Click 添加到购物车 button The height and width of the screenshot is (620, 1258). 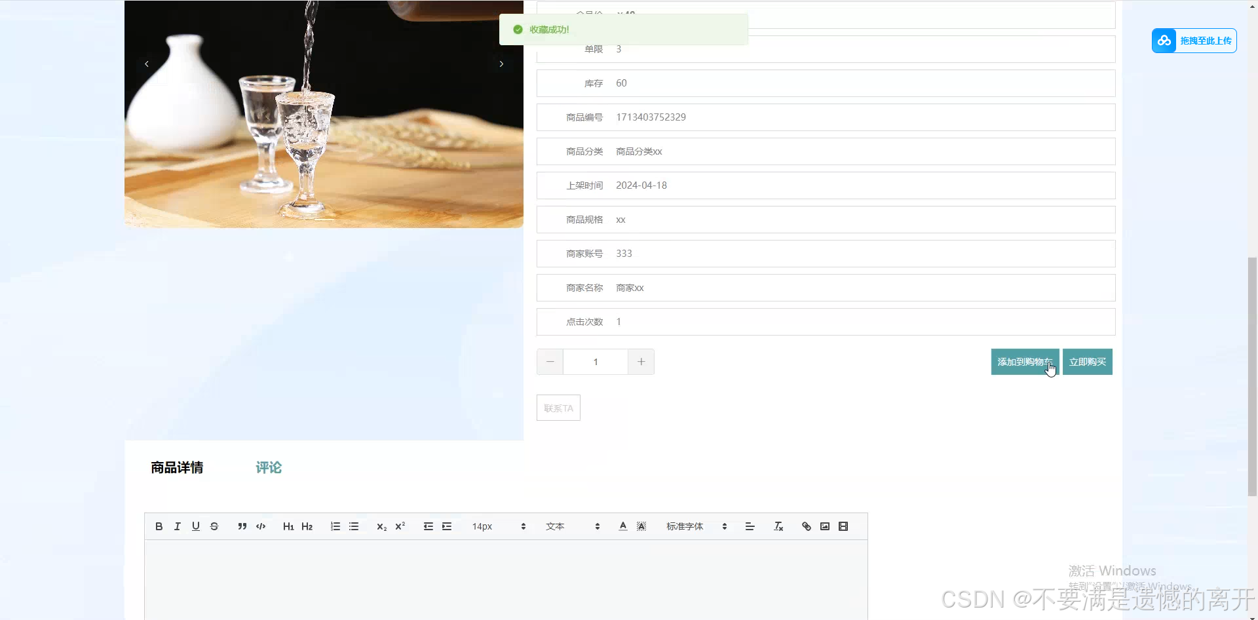(1025, 362)
